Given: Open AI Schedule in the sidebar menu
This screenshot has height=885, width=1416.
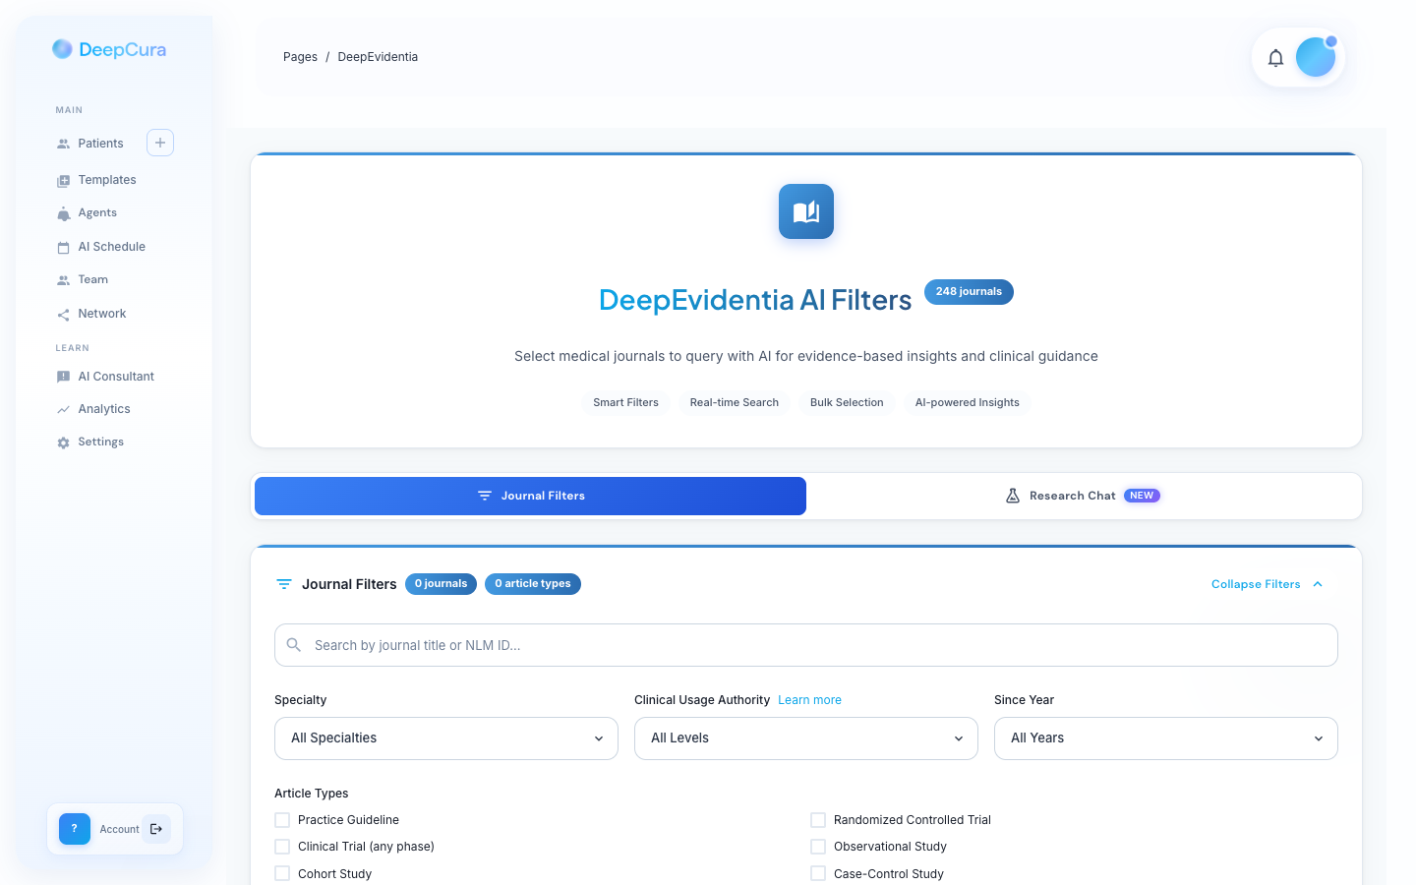Looking at the screenshot, I should (x=114, y=247).
